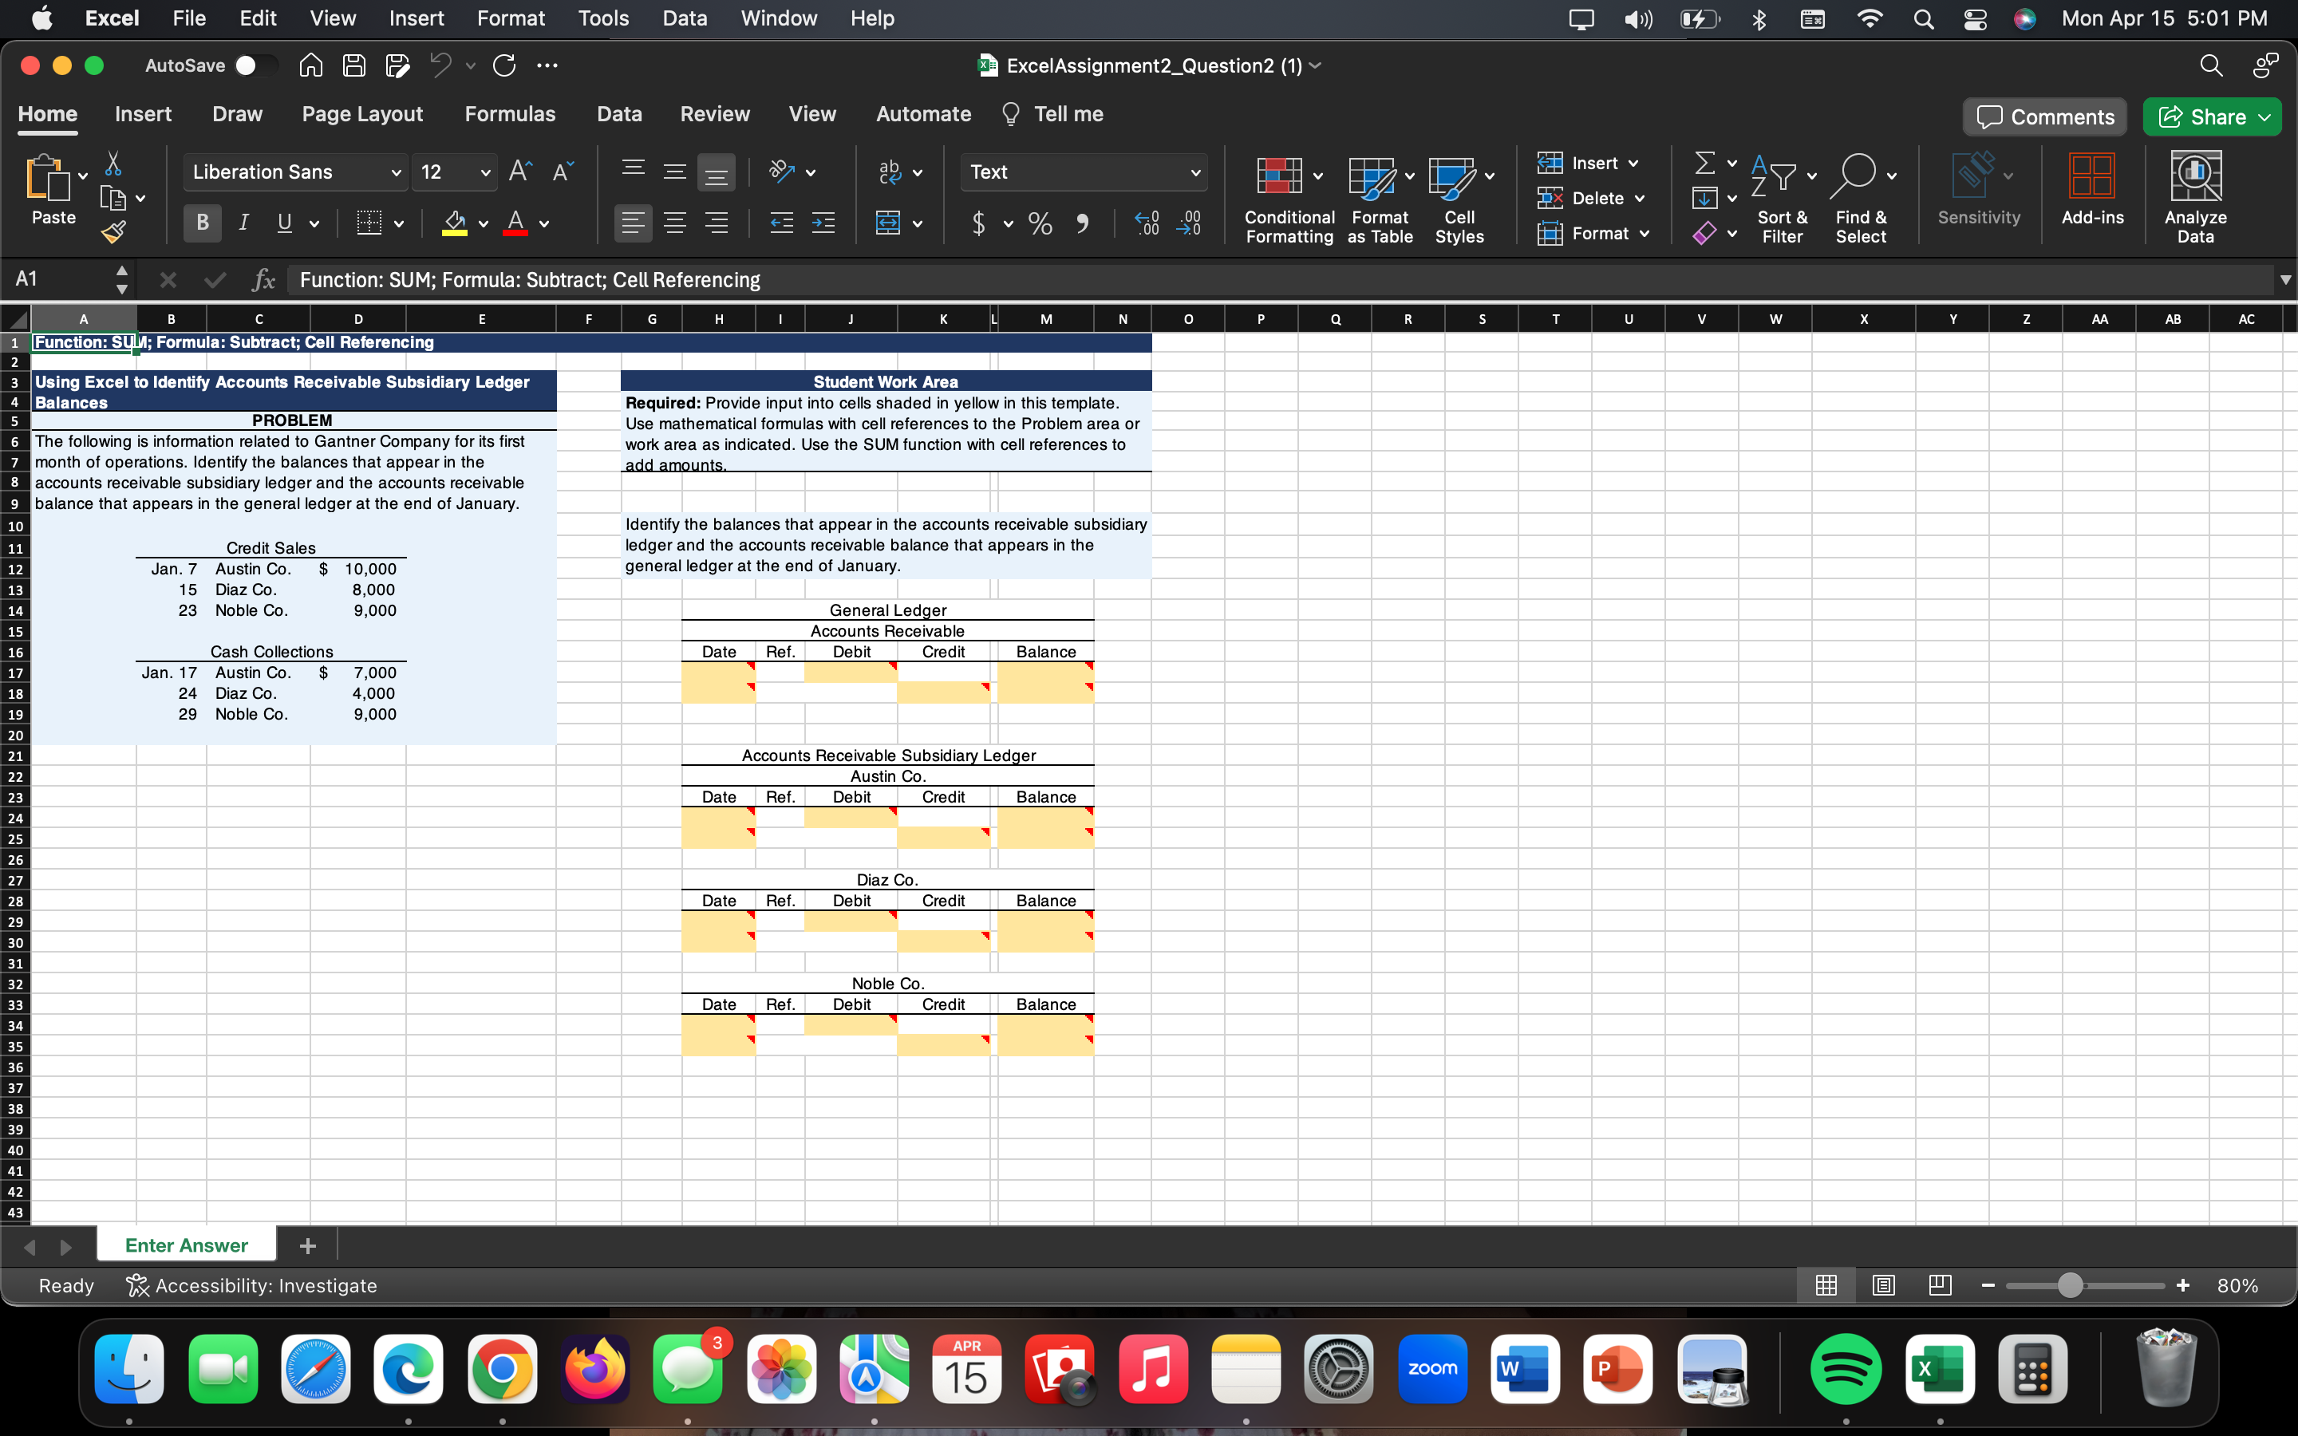Image resolution: width=2298 pixels, height=1436 pixels.
Task: Apply italic formatting
Action: coord(243,223)
